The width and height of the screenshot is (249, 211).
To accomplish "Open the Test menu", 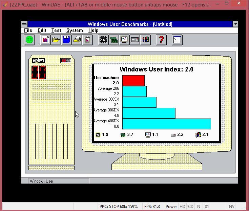I will point(56,30).
